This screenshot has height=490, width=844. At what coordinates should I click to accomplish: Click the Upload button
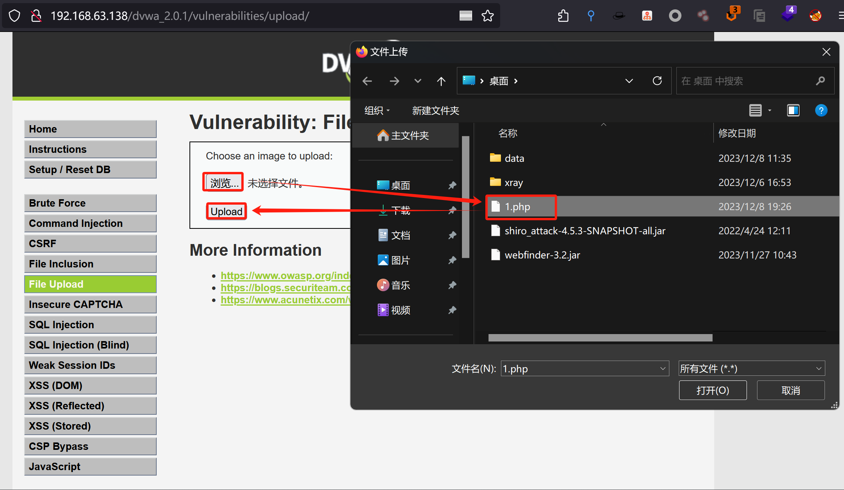(226, 211)
